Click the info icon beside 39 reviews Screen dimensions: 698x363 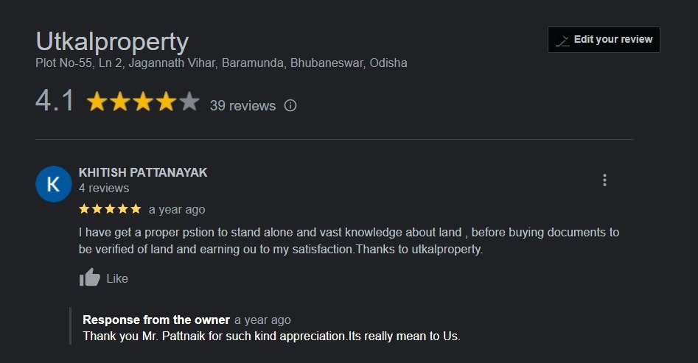point(290,105)
